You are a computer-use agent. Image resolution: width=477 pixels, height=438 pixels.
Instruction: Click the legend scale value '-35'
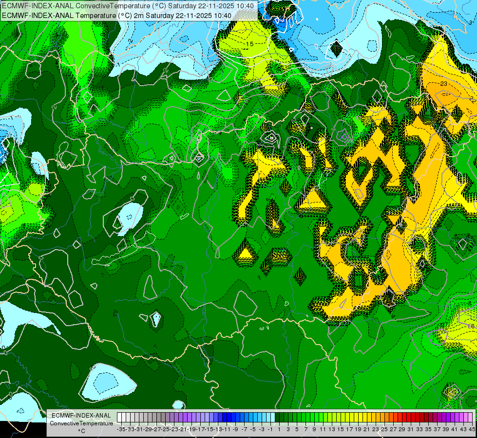pyautogui.click(x=121, y=430)
